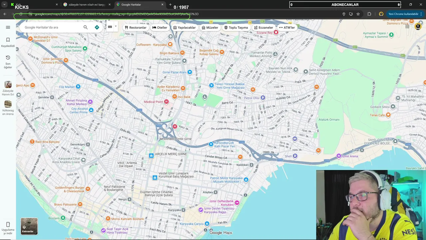Open the Kaydedildi saved places panel
This screenshot has width=426, height=240.
pyautogui.click(x=8, y=42)
